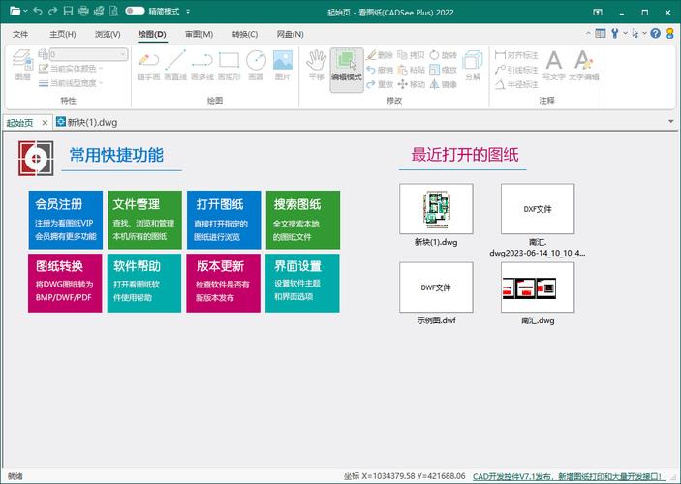
Task: Open quick access toolbar customize arrow
Action: [188, 12]
